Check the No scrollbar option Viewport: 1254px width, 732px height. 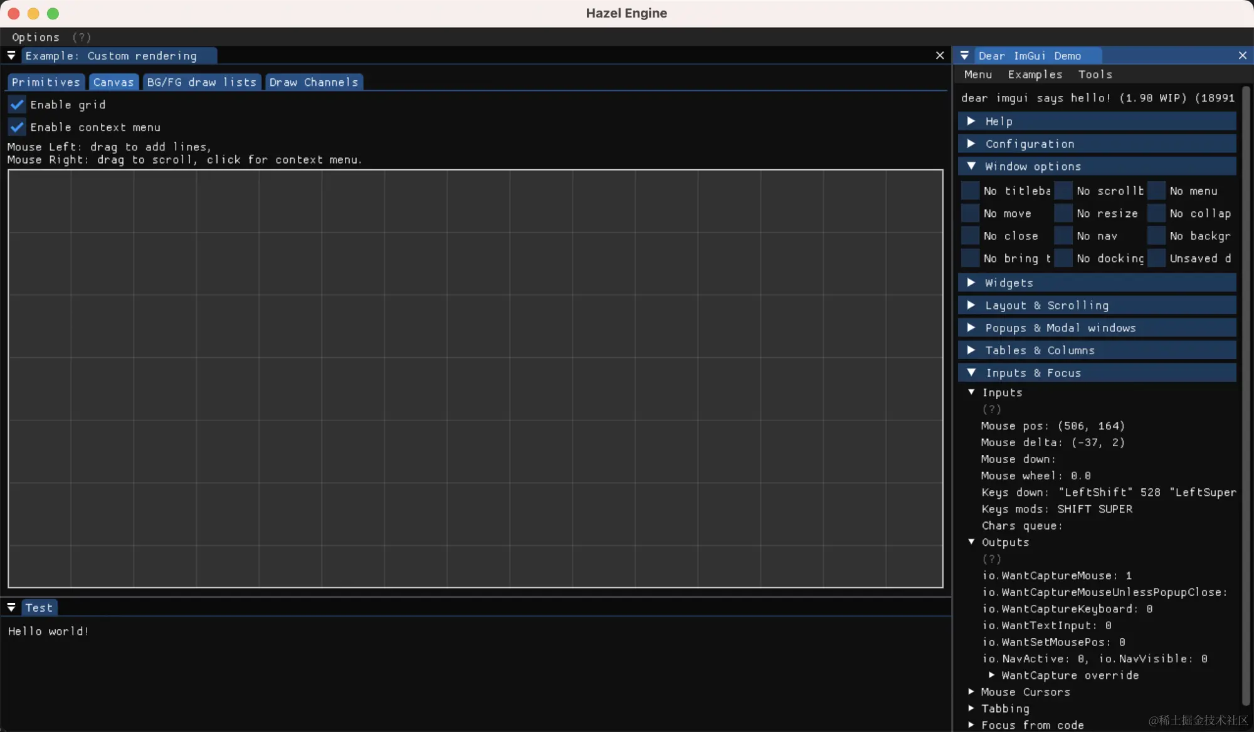tap(1063, 191)
